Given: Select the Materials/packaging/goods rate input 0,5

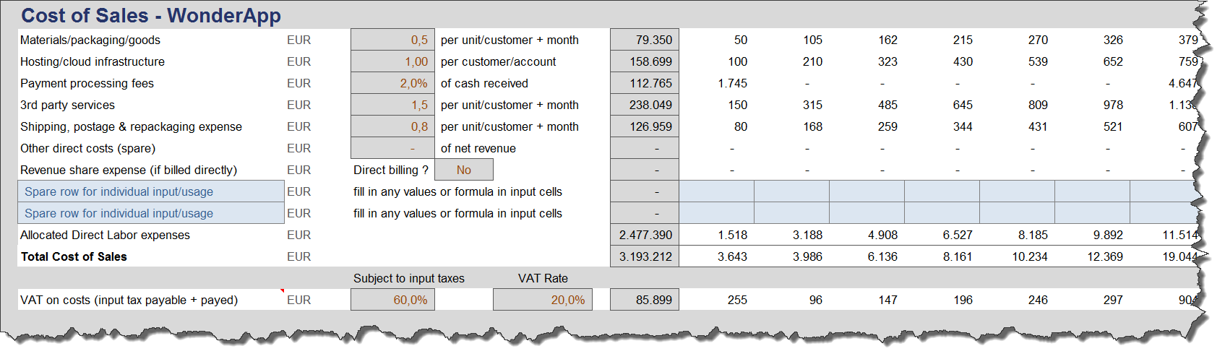Looking at the screenshot, I should (x=392, y=40).
